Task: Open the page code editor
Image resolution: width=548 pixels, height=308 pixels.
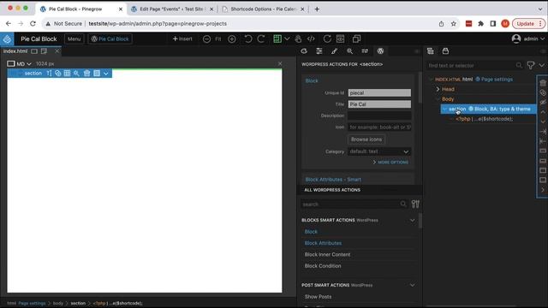Action: [x=311, y=38]
